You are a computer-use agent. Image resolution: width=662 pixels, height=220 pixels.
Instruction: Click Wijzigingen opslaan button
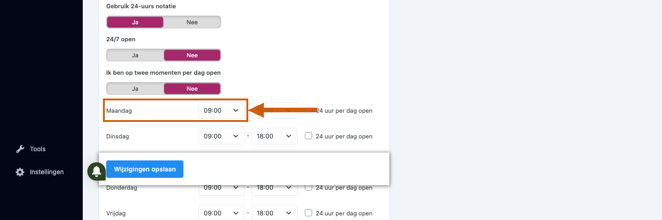pos(145,169)
